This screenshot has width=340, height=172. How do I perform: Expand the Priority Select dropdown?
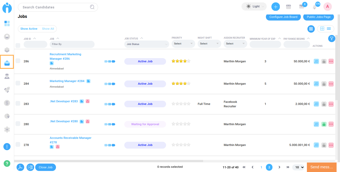point(183,44)
